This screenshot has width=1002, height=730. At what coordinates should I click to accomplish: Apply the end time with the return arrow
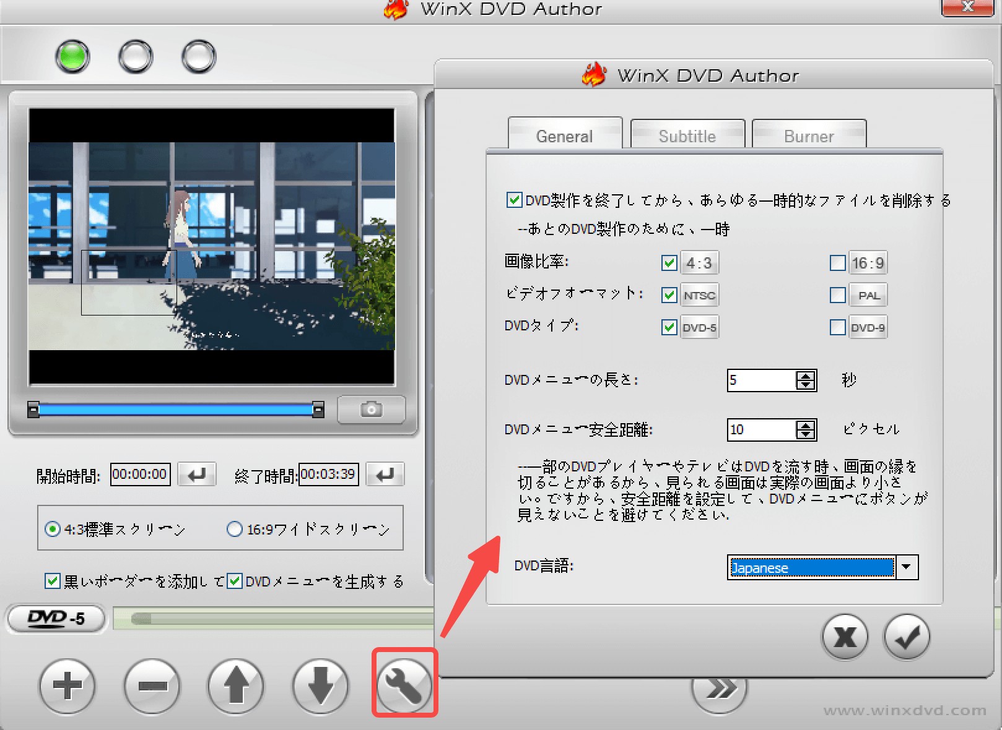(385, 474)
